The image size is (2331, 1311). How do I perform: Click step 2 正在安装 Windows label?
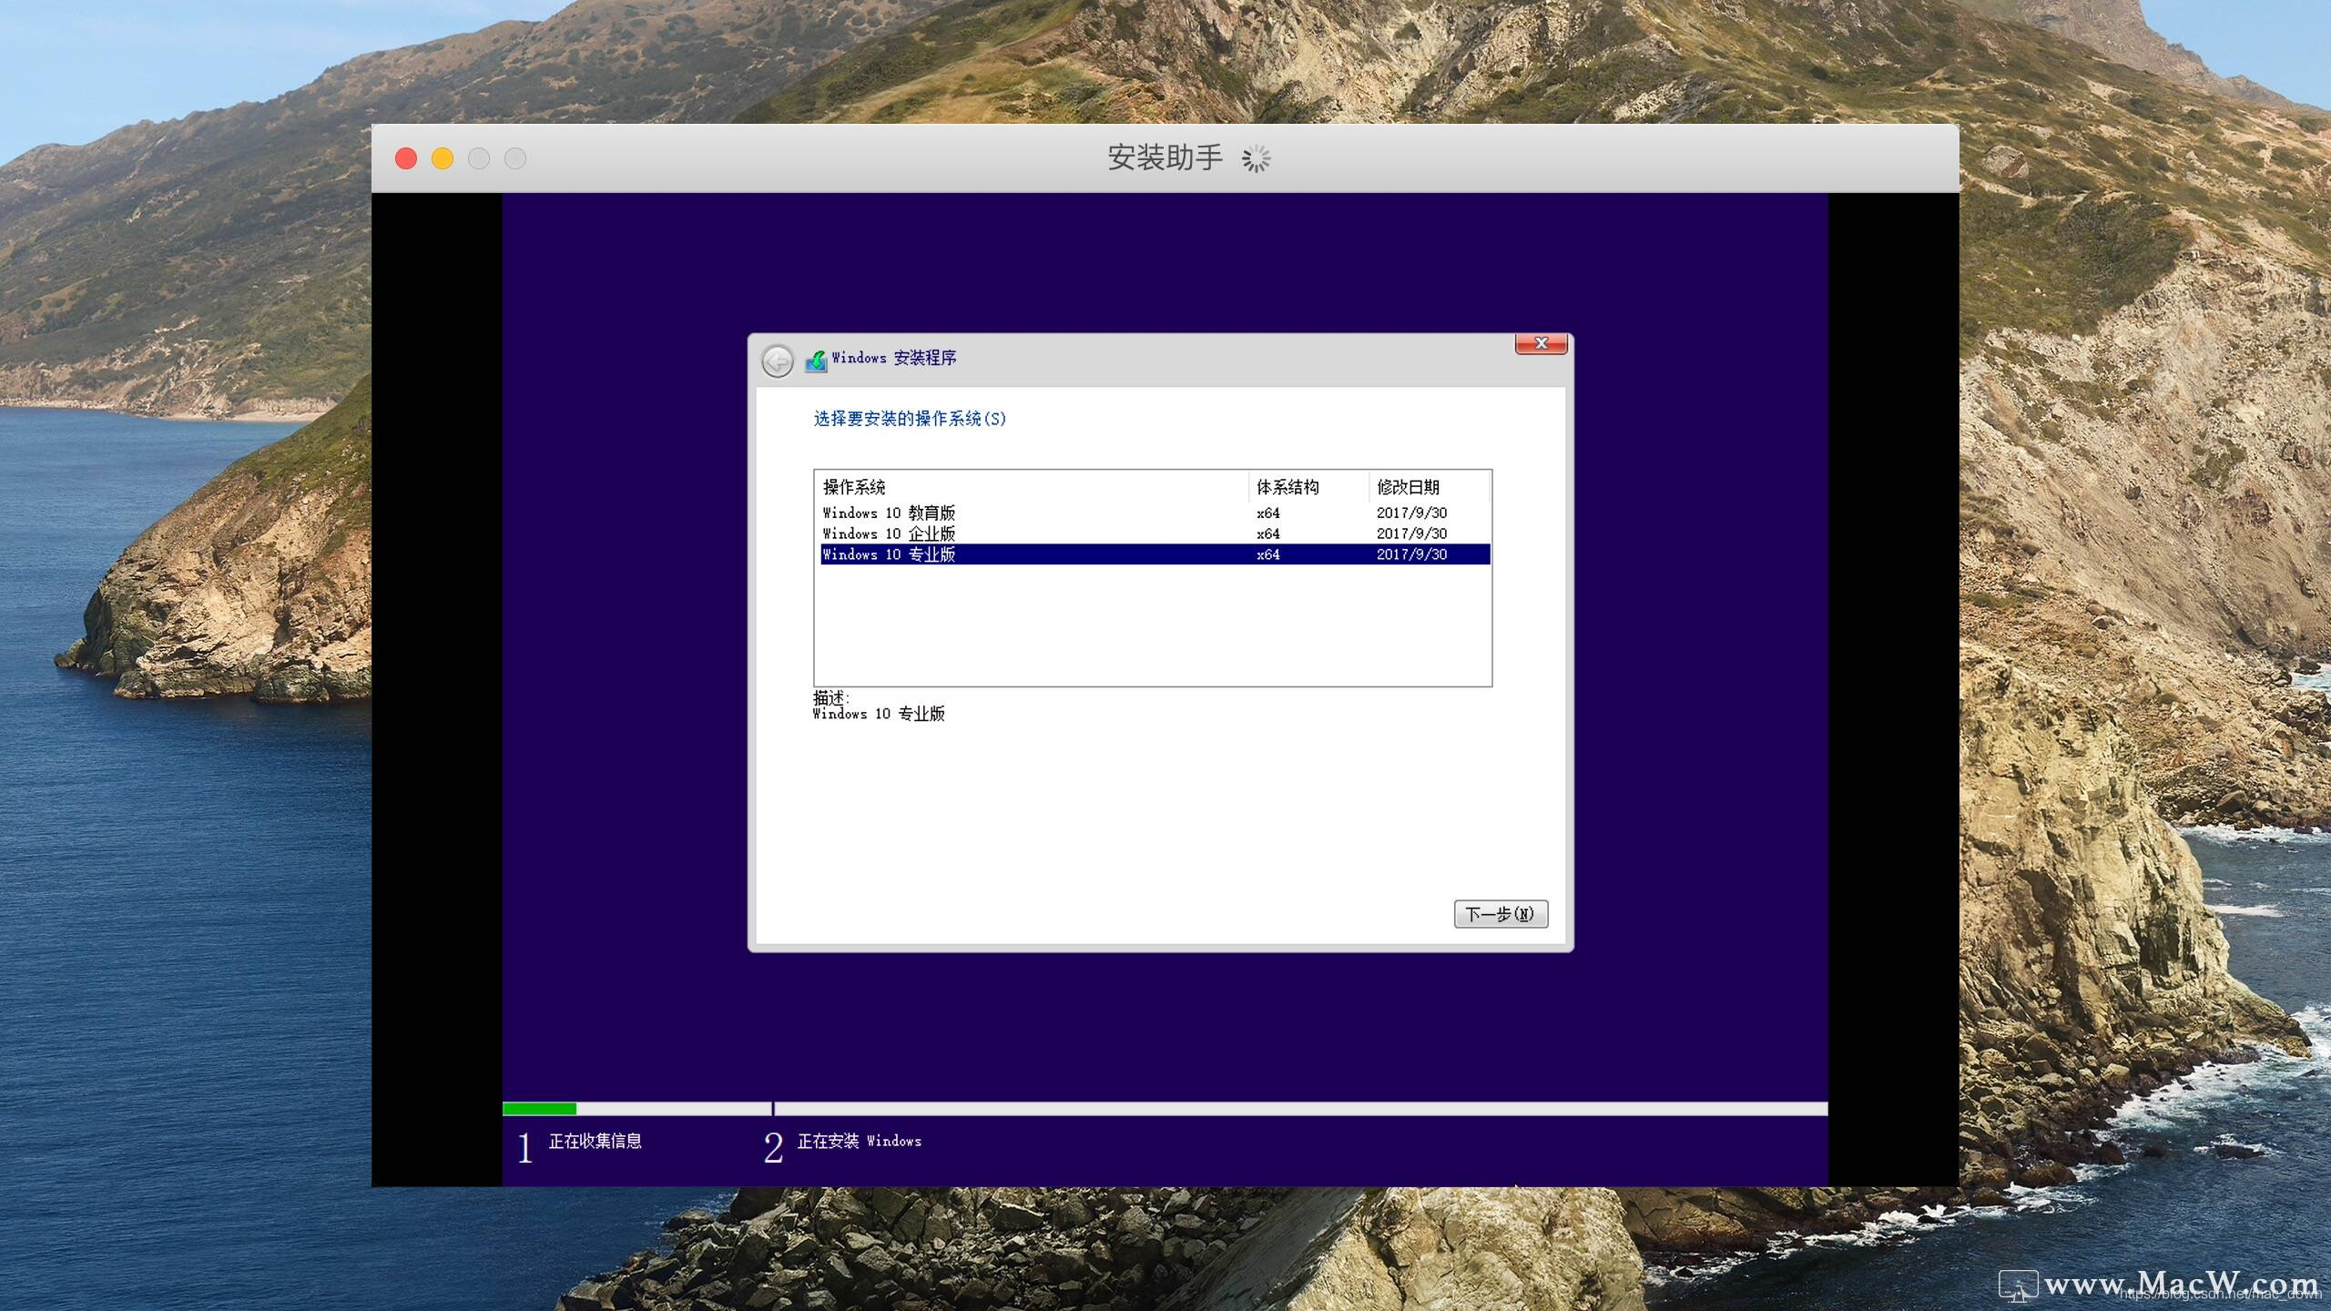point(859,1142)
